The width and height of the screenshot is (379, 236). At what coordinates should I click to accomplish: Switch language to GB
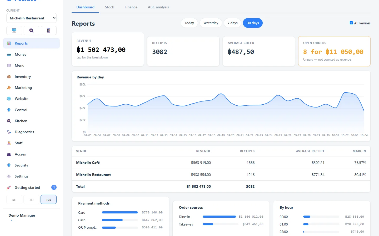click(48, 200)
